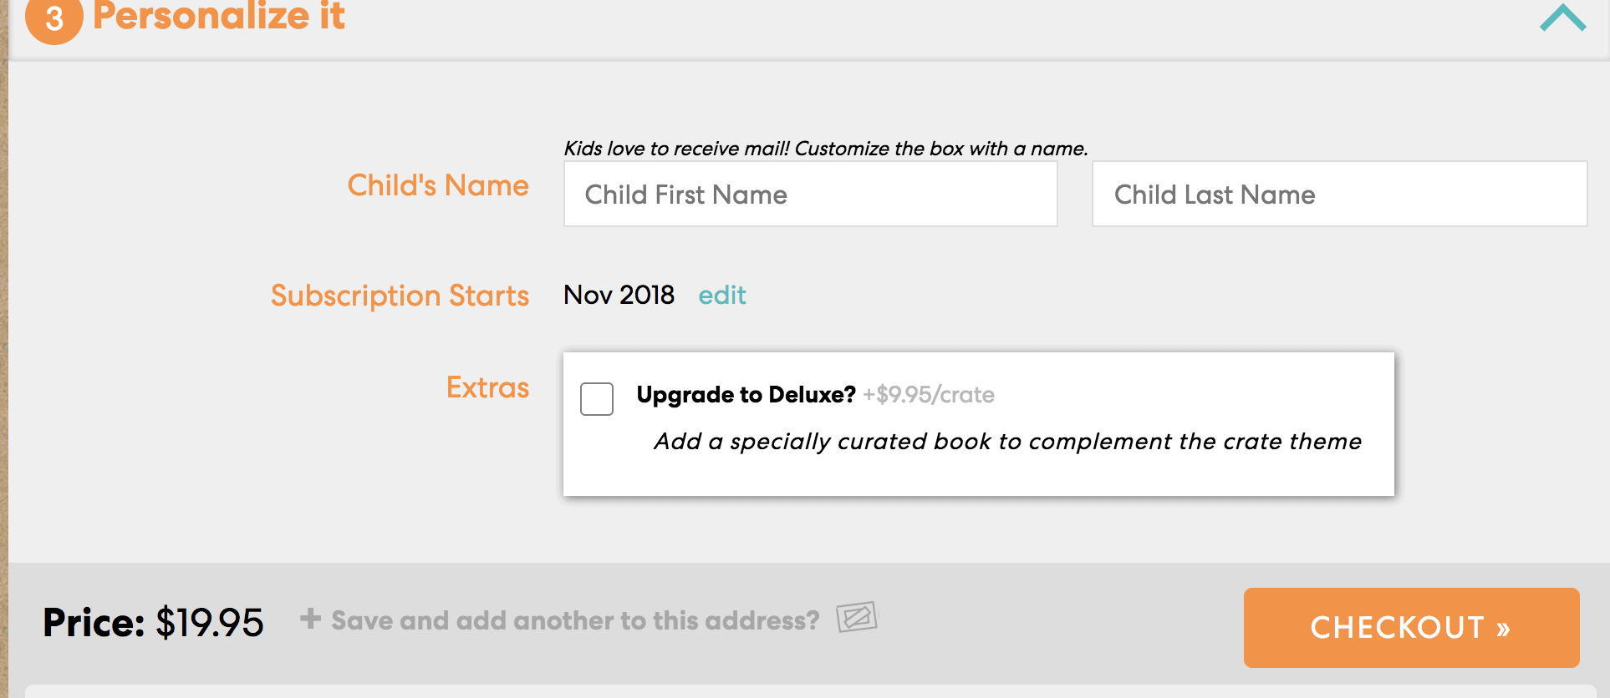Click the Price: $19.95 total
The image size is (1610, 698).
(x=153, y=622)
